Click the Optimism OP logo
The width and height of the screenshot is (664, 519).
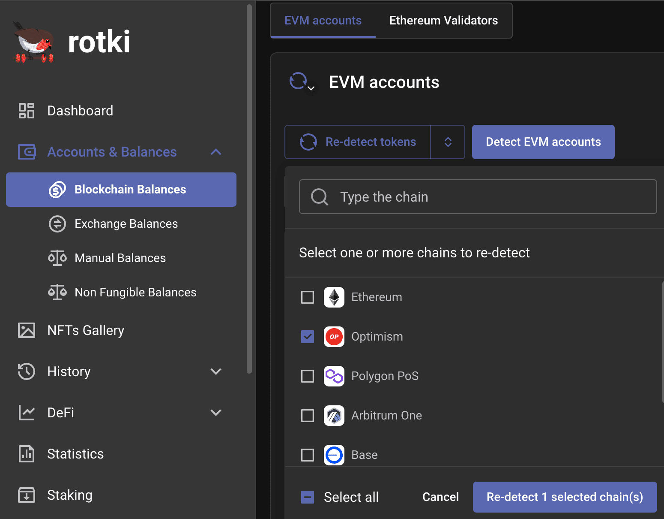click(x=334, y=337)
